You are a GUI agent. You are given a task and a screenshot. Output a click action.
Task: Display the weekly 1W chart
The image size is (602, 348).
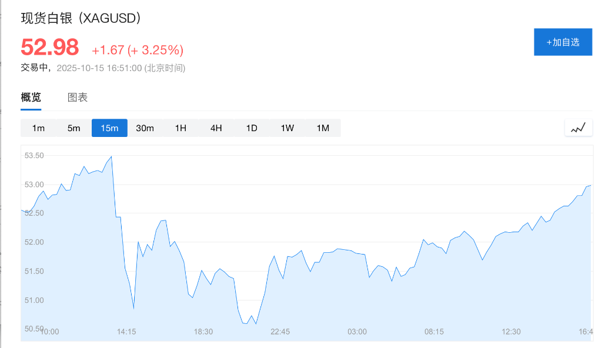coord(287,128)
